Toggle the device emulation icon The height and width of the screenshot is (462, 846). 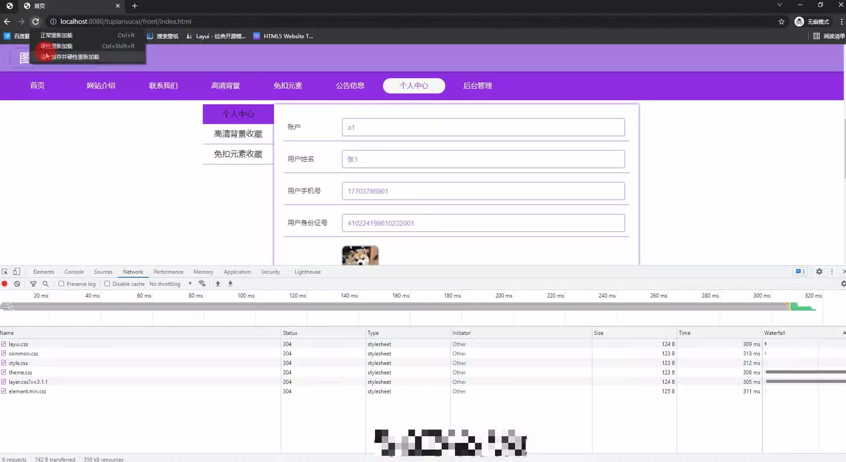coord(16,271)
